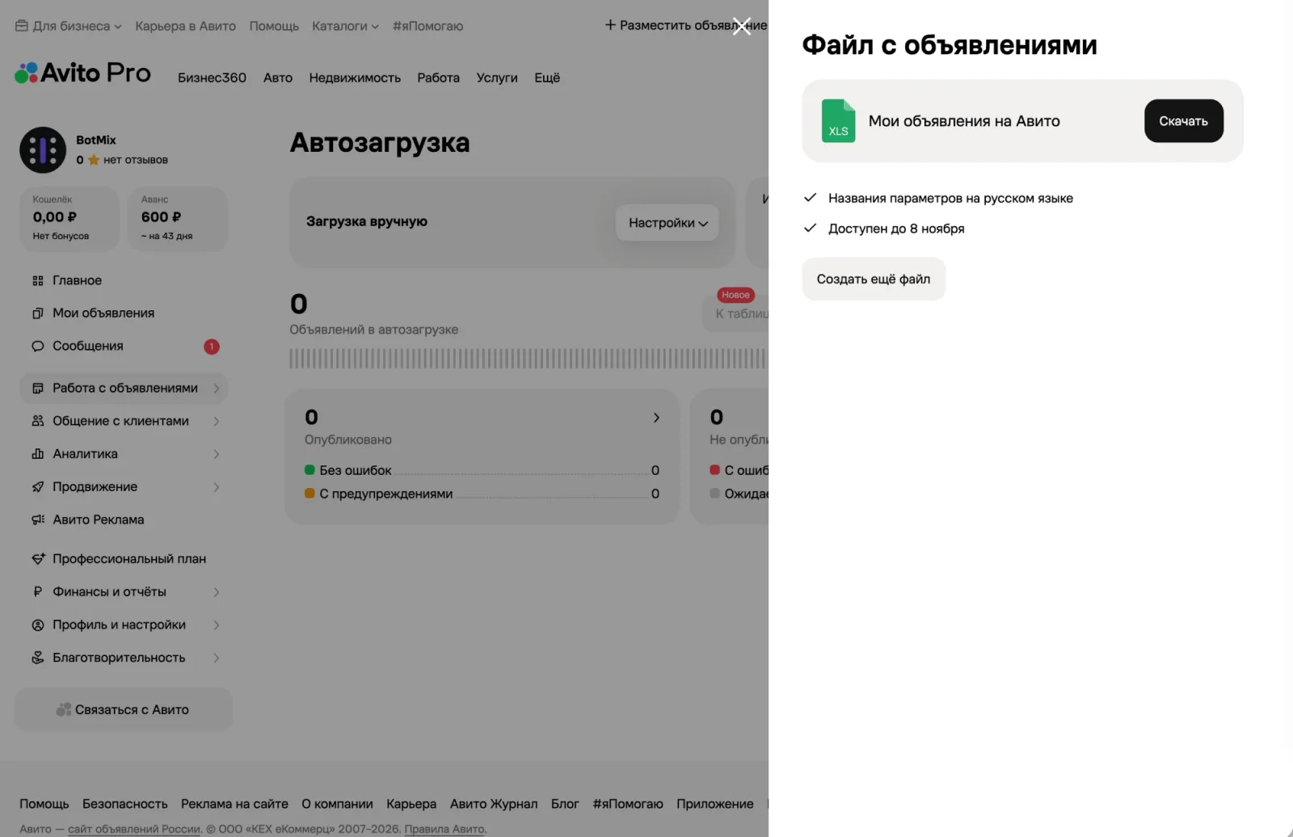Open the Аванс 600 ₽ card

click(178, 219)
